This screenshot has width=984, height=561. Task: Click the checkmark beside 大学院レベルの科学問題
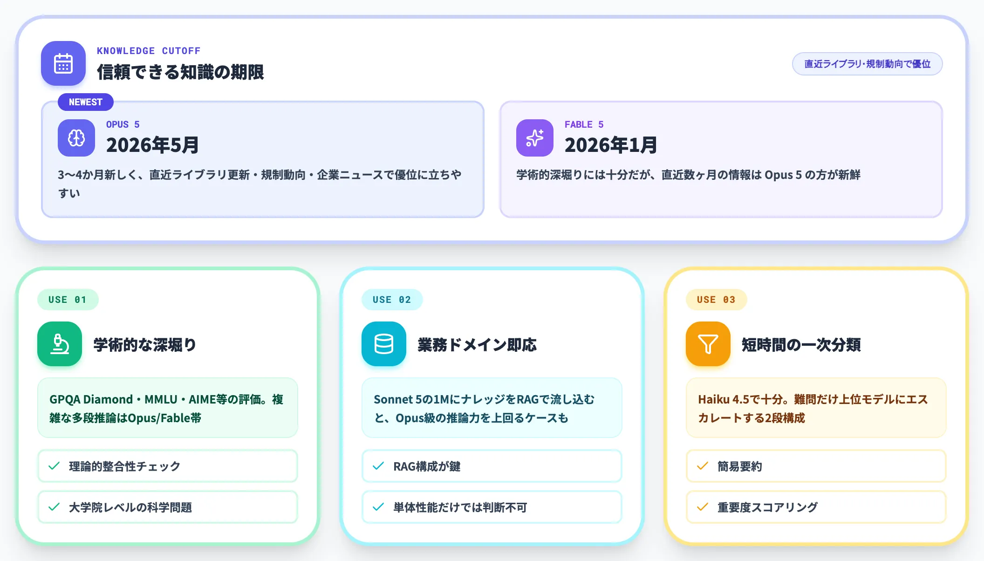pyautogui.click(x=54, y=507)
